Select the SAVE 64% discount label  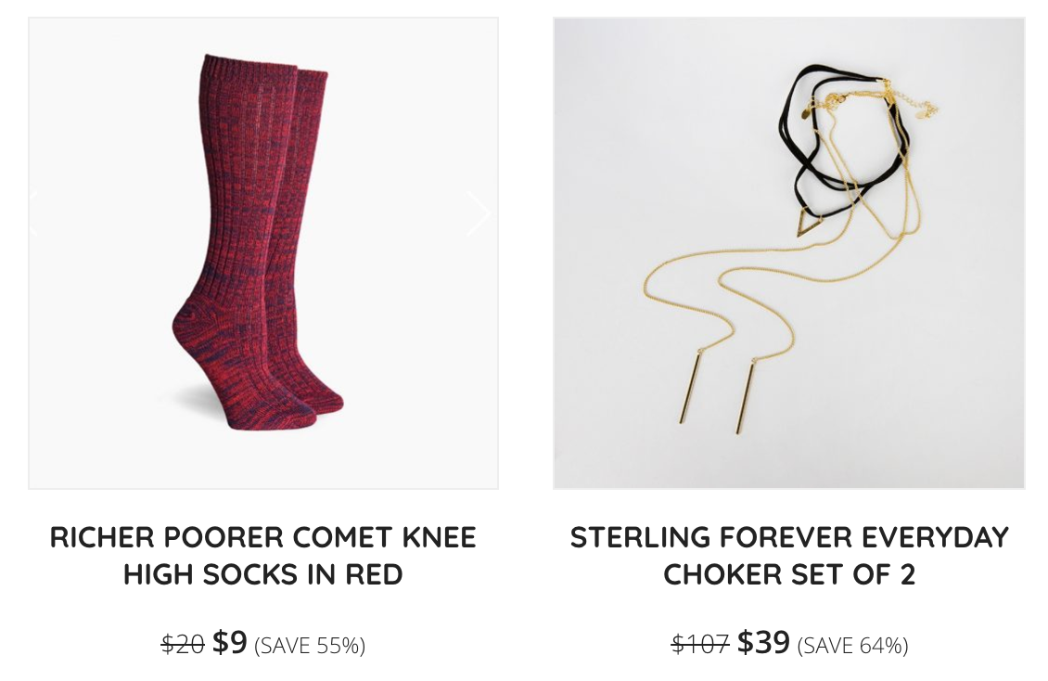853,646
